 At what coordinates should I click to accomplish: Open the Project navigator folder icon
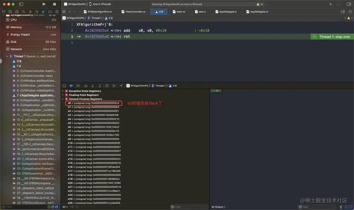[x=4, y=12]
